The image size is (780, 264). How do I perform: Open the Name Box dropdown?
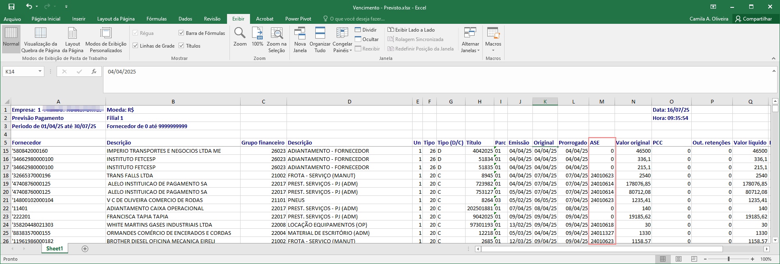tap(40, 71)
